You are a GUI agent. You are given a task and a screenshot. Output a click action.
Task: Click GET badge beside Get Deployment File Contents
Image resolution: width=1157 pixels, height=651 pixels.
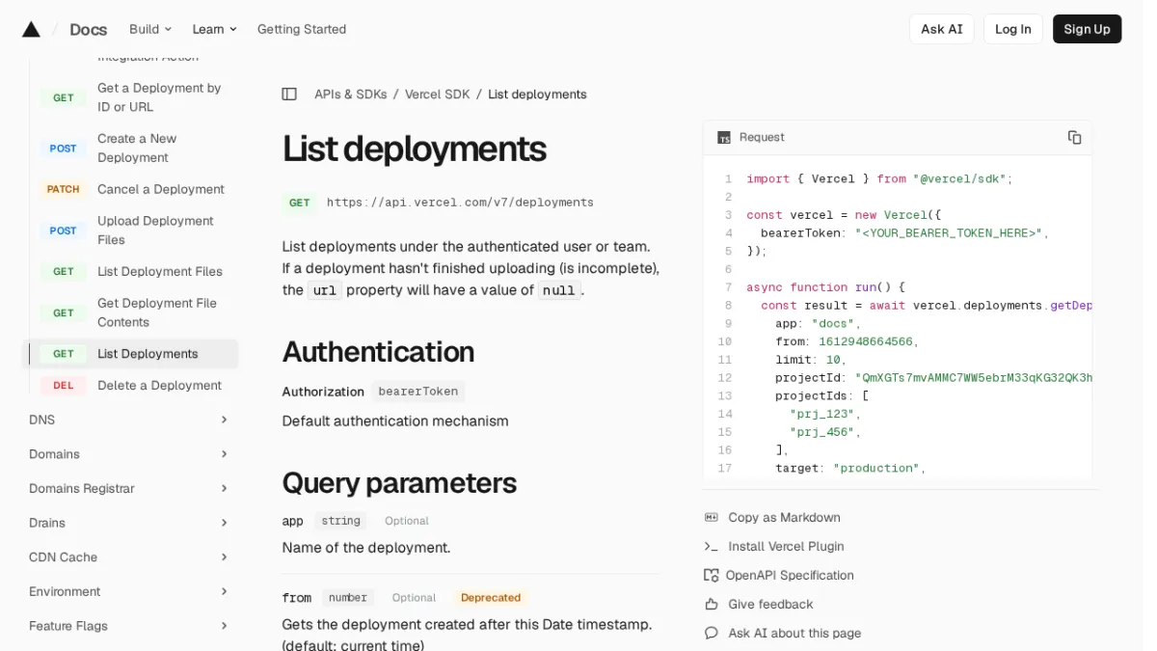(x=64, y=312)
